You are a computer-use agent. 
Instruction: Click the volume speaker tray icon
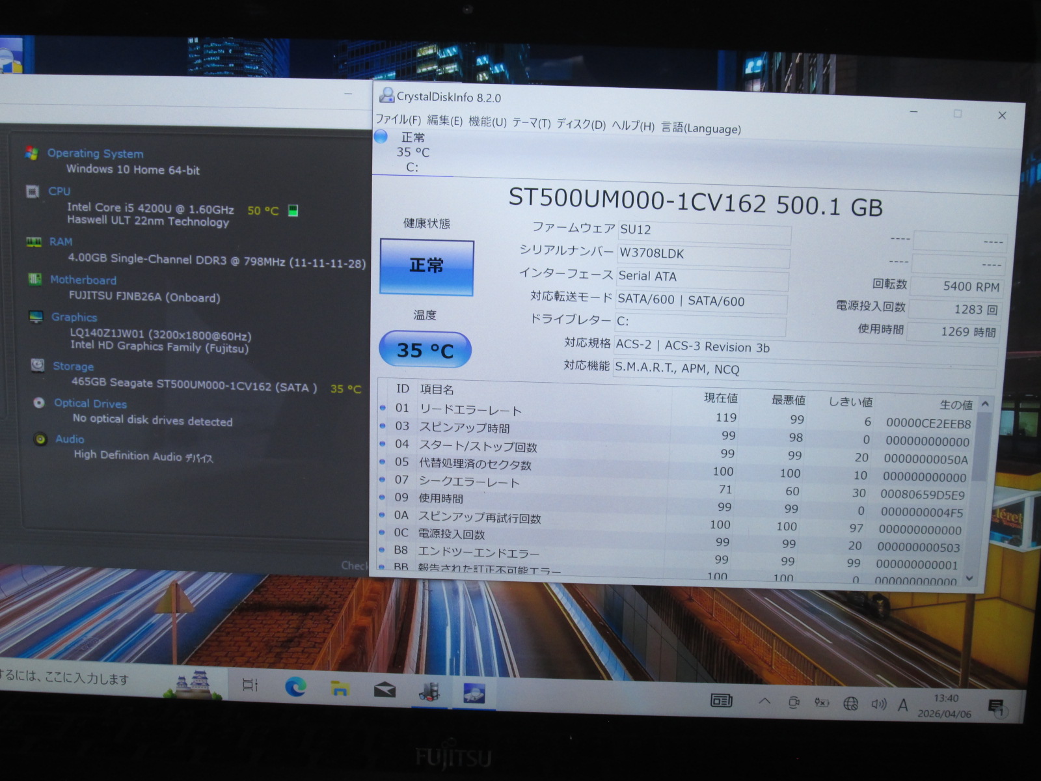878,704
